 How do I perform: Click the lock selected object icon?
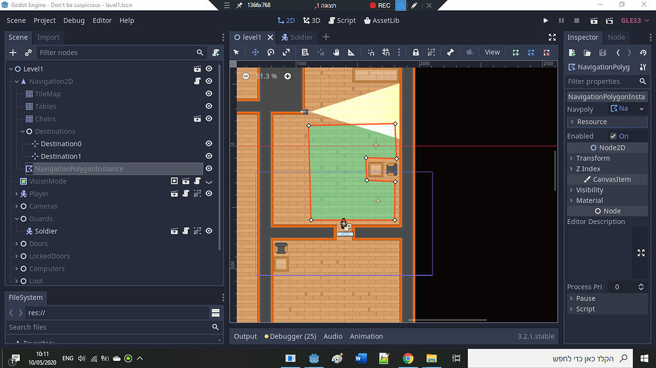click(416, 52)
